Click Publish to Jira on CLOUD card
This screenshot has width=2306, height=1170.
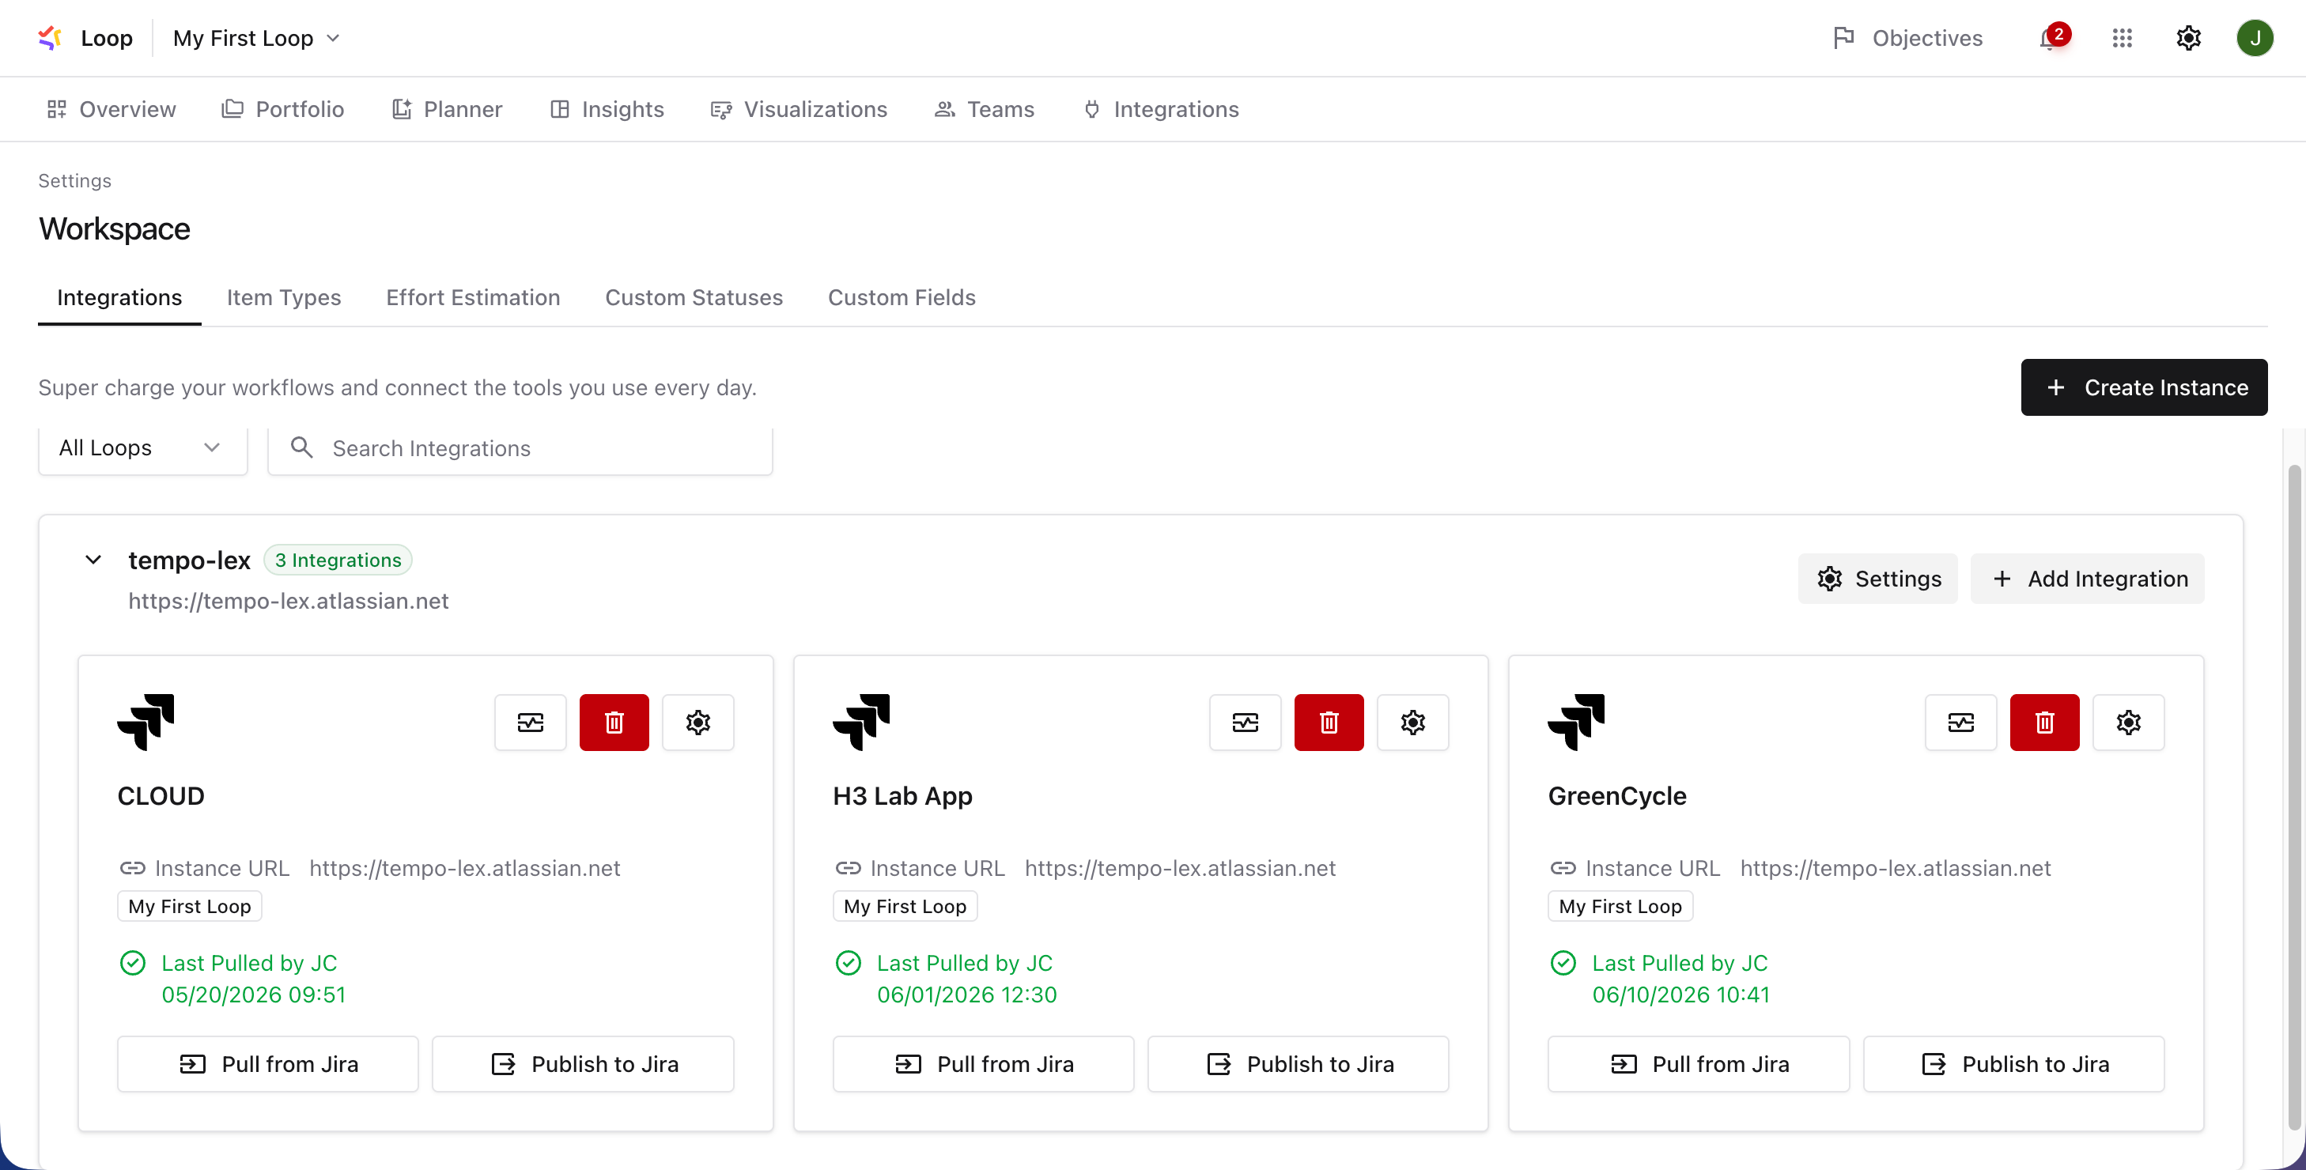click(584, 1064)
